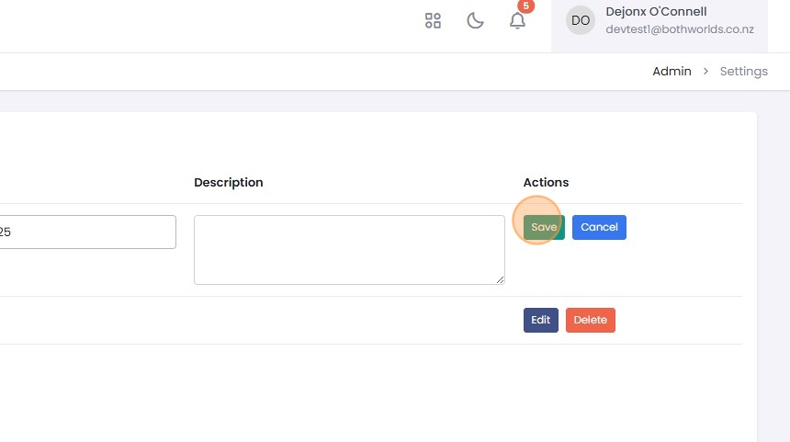Image resolution: width=790 pixels, height=442 pixels.
Task: Select the Settings breadcrumb item
Action: (743, 72)
